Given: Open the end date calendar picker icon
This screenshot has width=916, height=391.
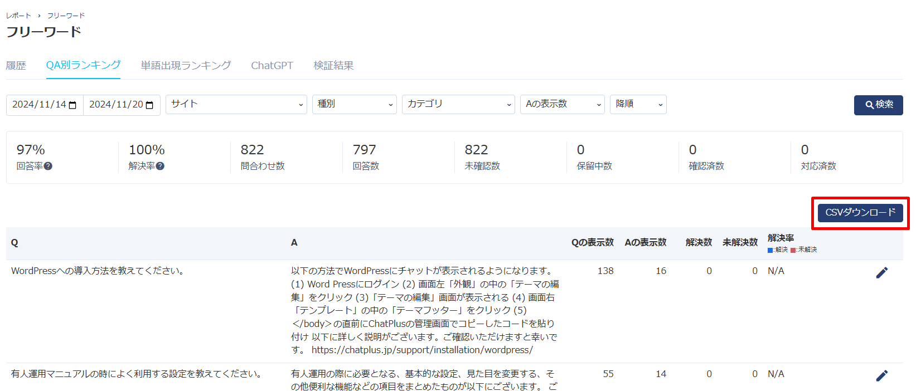Looking at the screenshot, I should (149, 105).
